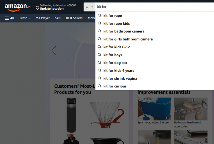Screen dimensions: 214x144
Task: Click inside the search text field
Action: pyautogui.click(x=153, y=7)
